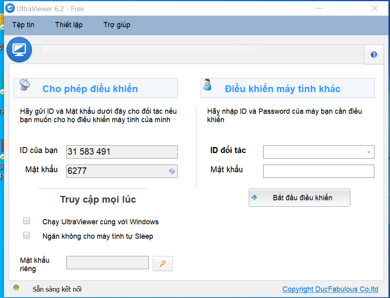Minimize the UltraViewer window
Viewport: 390px width, 298px height.
pos(319,8)
